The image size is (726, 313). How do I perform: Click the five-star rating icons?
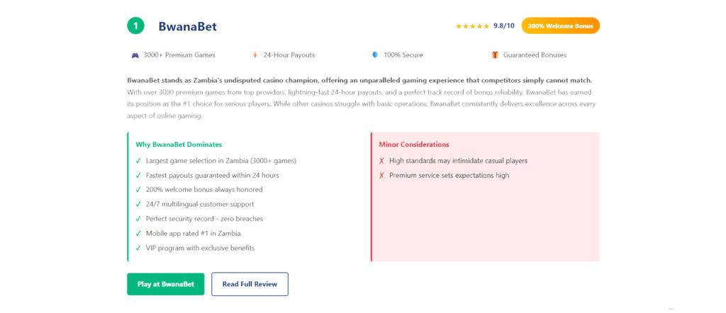(472, 26)
